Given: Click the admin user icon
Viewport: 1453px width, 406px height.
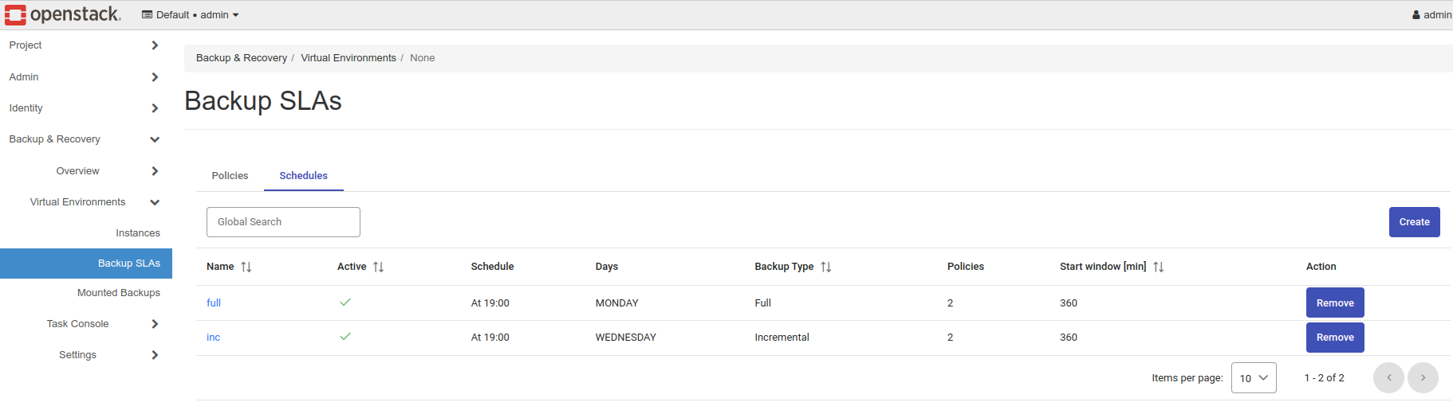Looking at the screenshot, I should tap(1416, 15).
